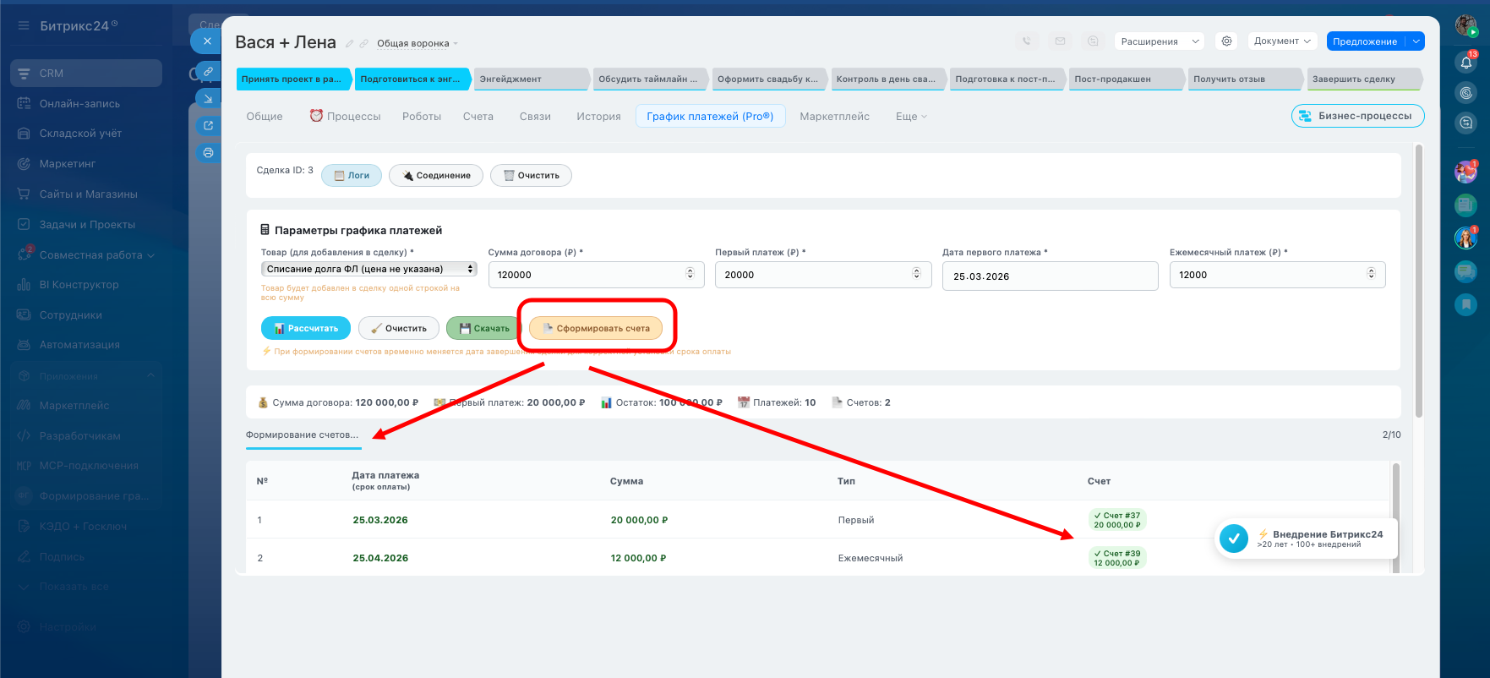Open the Роботы tab
The image size is (1490, 678).
pos(421,117)
